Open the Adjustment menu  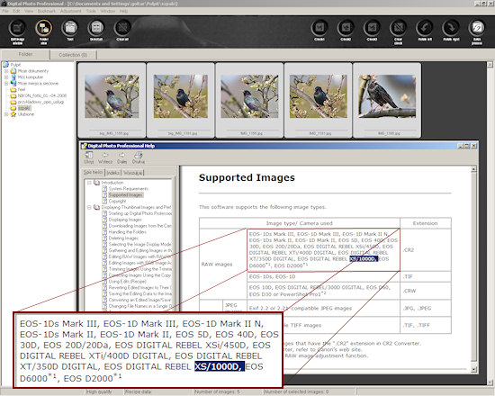[x=71, y=11]
